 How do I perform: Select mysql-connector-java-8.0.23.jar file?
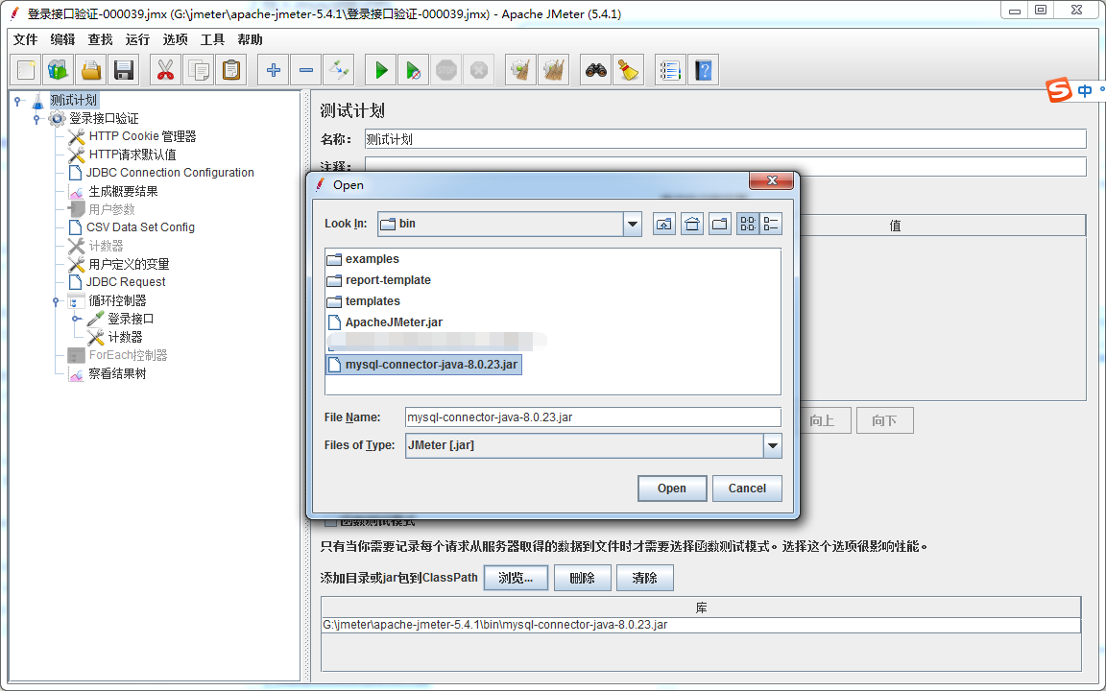(x=423, y=366)
